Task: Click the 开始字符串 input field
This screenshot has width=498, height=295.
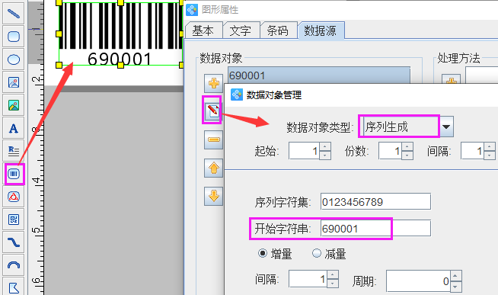Action: pos(375,228)
